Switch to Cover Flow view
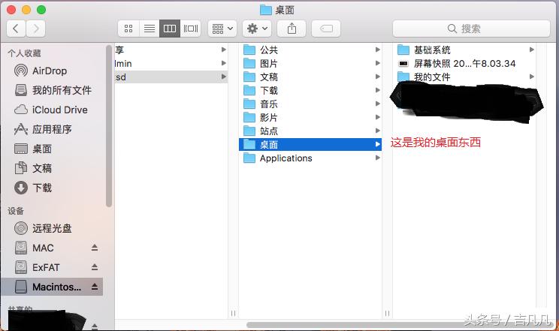Image resolution: width=559 pixels, height=331 pixels. point(190,29)
